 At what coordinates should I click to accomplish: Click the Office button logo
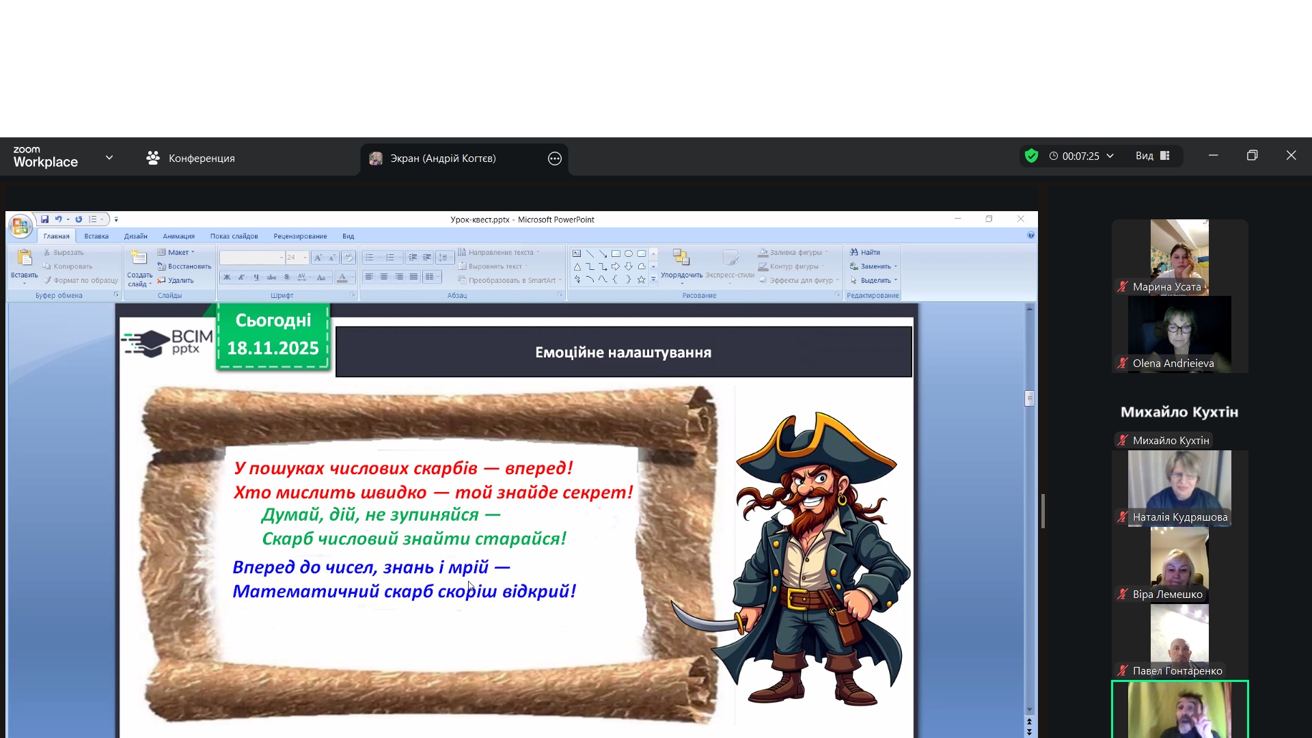click(x=20, y=227)
